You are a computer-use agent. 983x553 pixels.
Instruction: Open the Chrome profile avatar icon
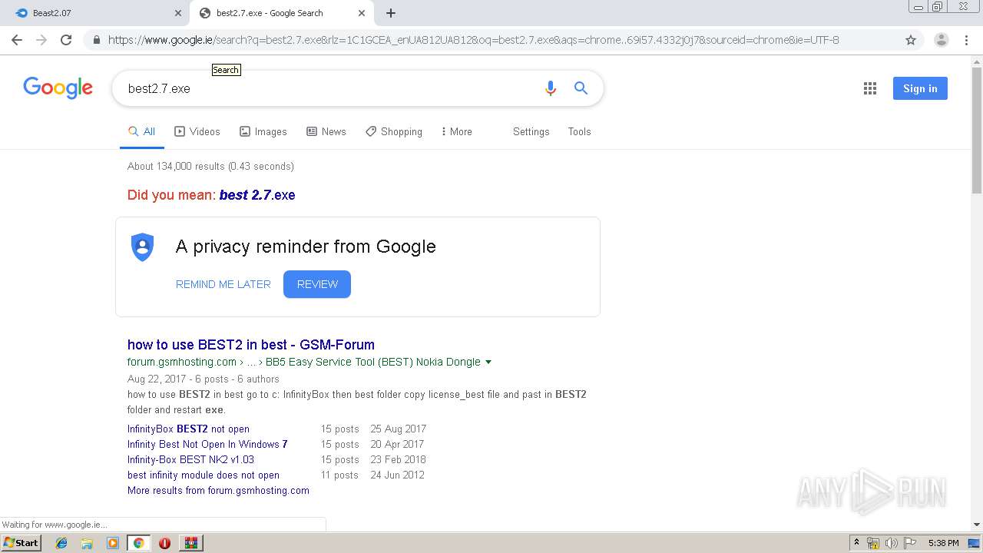click(941, 40)
